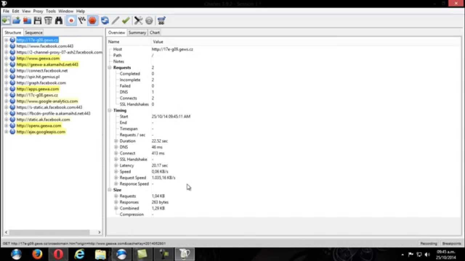The width and height of the screenshot is (465, 261).
Task: Open Firefox from the taskbar
Action: tap(37, 254)
